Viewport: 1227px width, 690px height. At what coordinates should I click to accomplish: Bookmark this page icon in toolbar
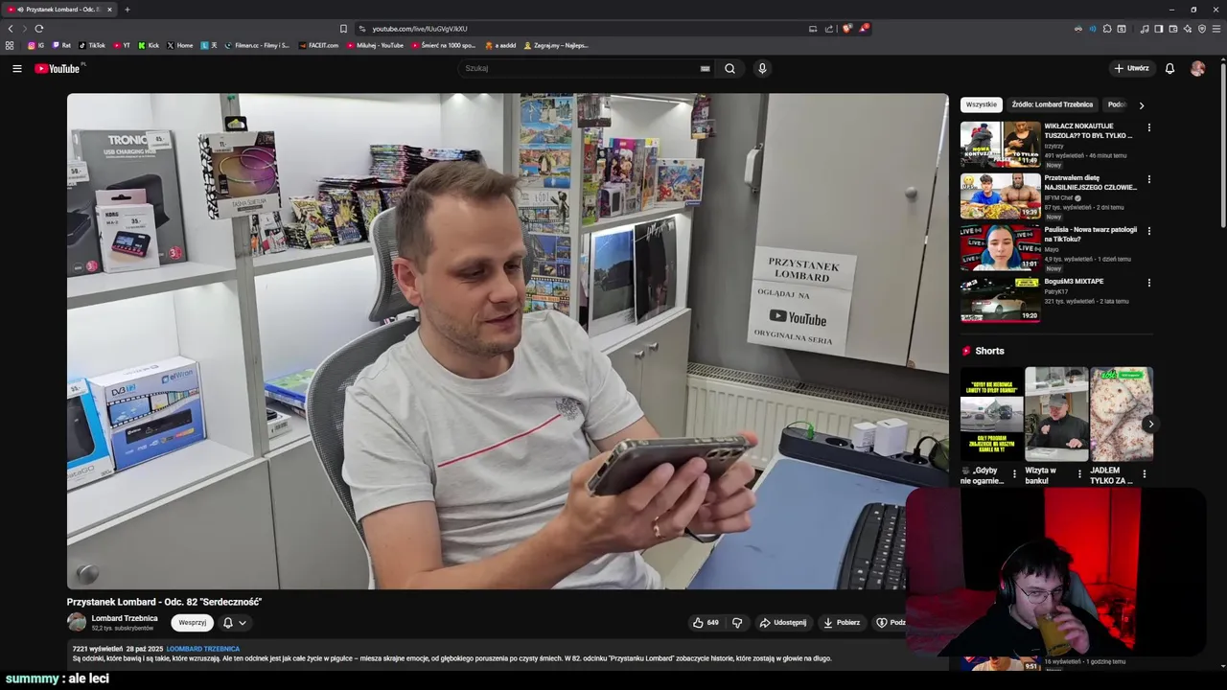[x=343, y=29]
